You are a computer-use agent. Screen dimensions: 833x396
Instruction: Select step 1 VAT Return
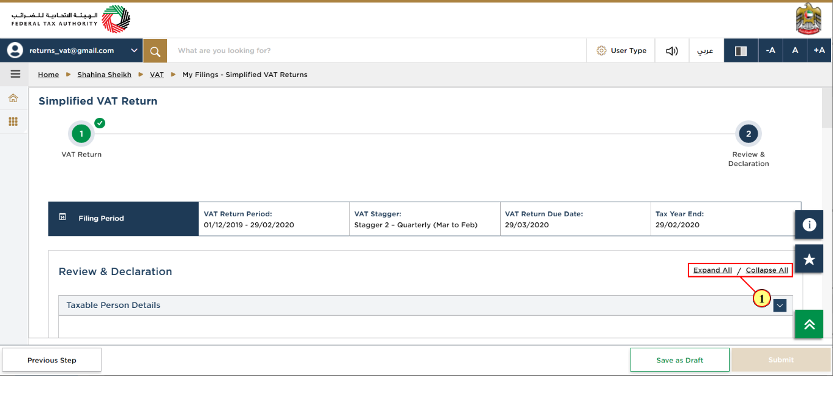pos(81,134)
